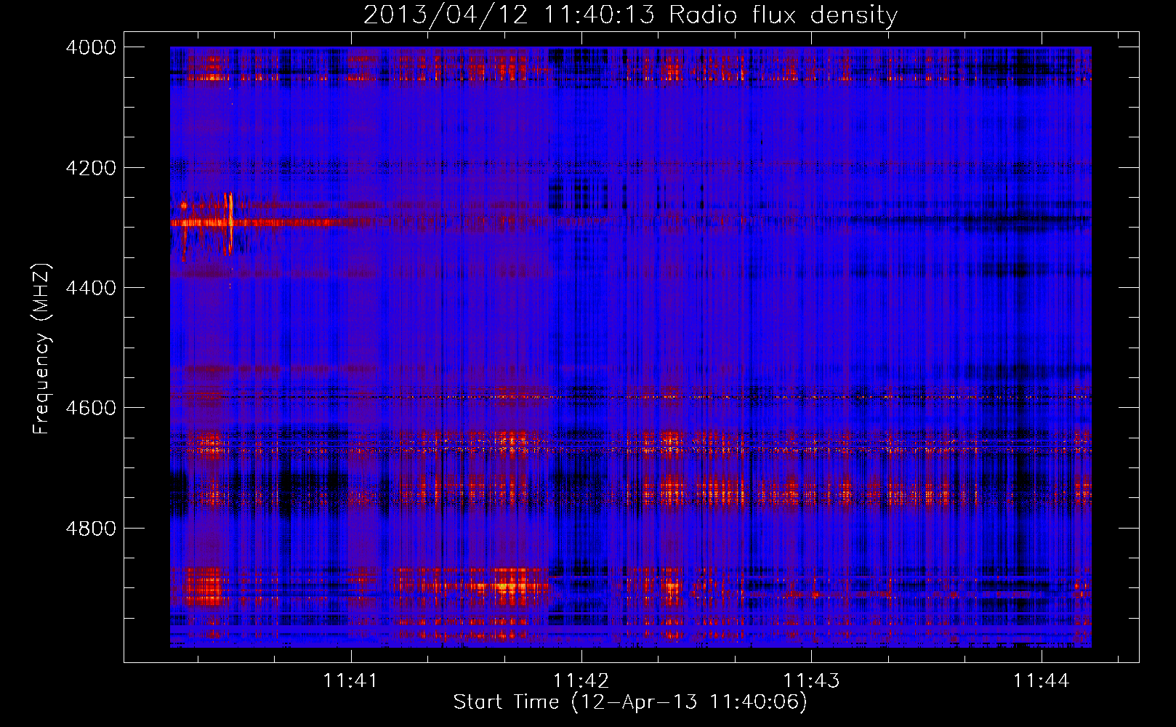Click the "Start Time (12-Apr-13 11:40:06)" label
Viewport: 1176px width, 727px height.
[x=630, y=702]
